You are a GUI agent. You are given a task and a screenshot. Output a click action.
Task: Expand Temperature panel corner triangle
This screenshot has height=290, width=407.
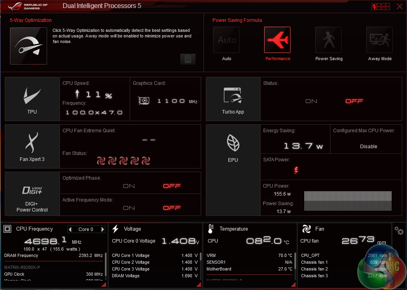click(x=293, y=284)
